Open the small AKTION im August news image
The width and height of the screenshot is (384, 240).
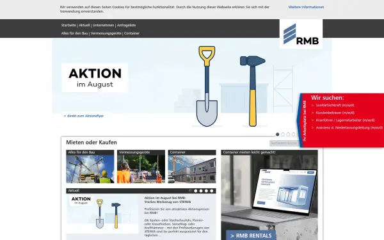coord(102,214)
